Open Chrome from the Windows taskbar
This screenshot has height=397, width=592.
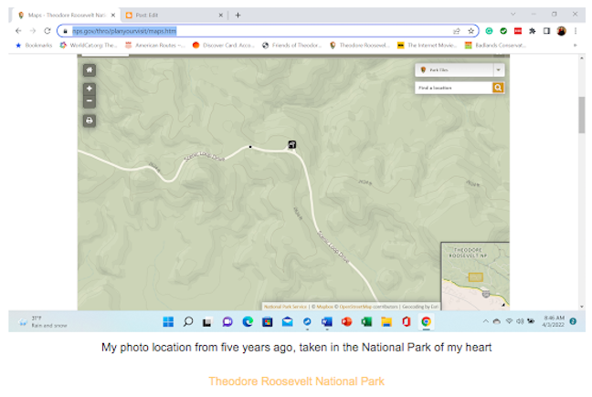click(x=426, y=321)
